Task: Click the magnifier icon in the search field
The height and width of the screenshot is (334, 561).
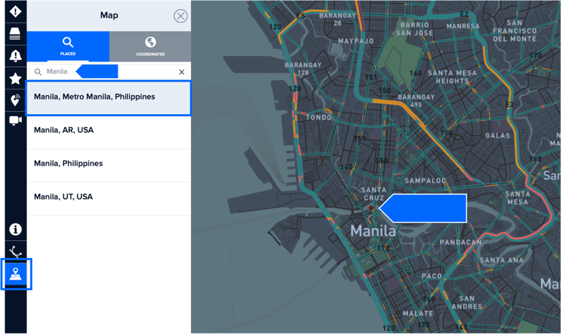Action: (38, 72)
